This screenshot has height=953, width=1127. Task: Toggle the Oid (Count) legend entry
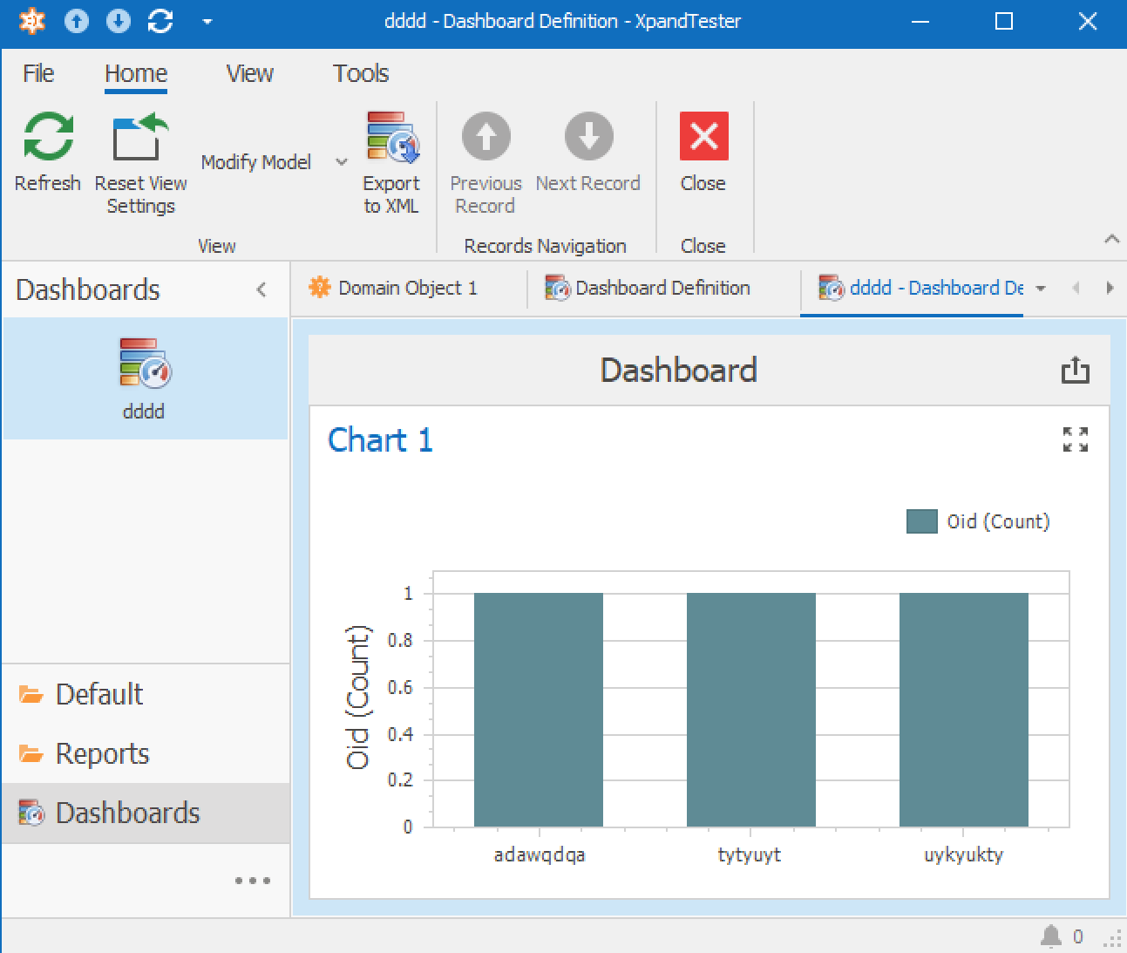pos(978,521)
